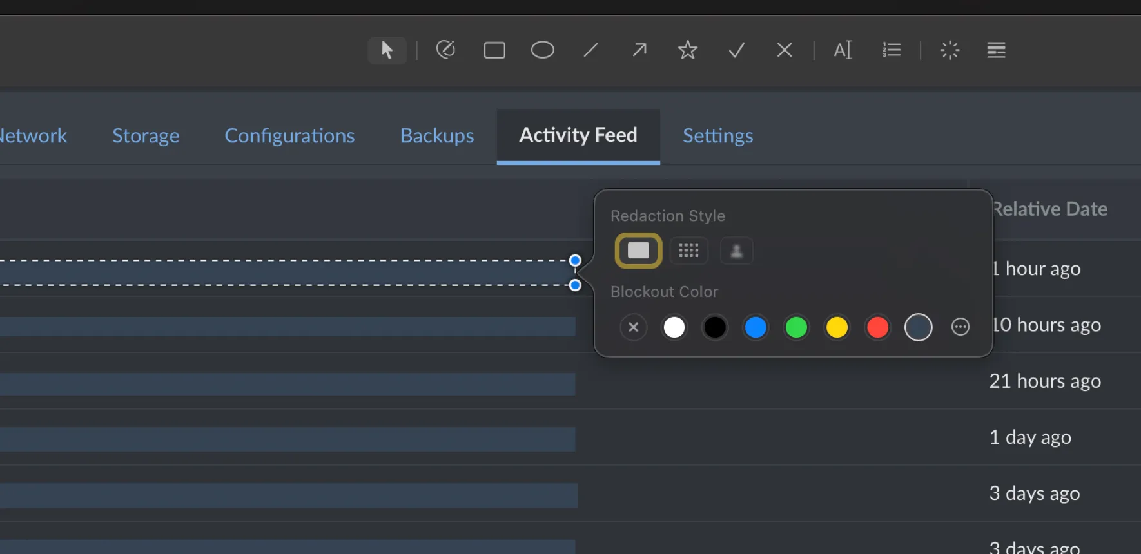
Task: Select the redacted bar in the '1 day ago' row
Action: (288, 439)
